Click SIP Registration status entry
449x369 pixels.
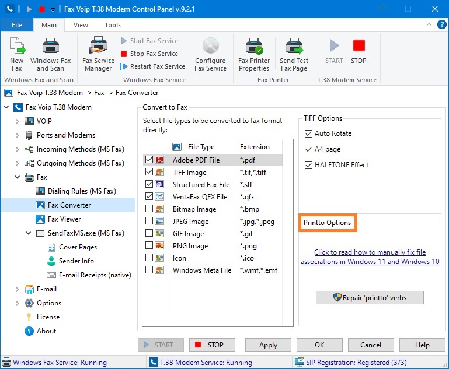(351, 363)
